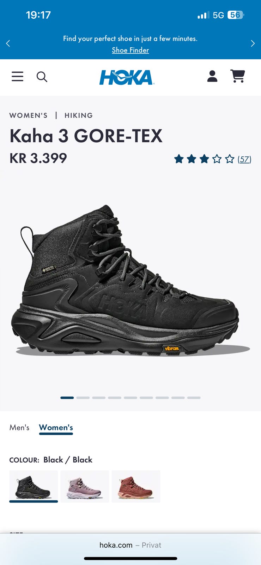Choose the lilac boot colour swatch
Screen dimensions: 261x565
click(x=85, y=486)
